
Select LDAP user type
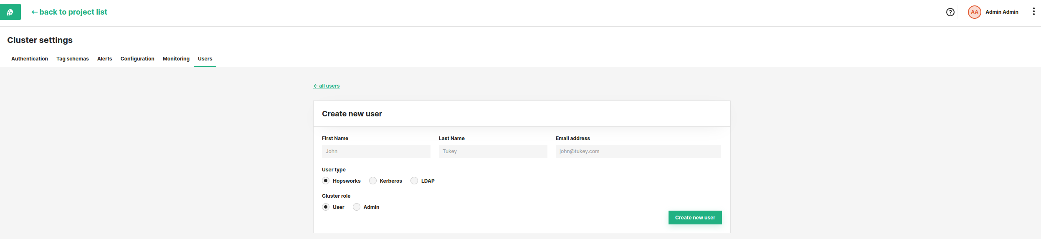pos(414,181)
